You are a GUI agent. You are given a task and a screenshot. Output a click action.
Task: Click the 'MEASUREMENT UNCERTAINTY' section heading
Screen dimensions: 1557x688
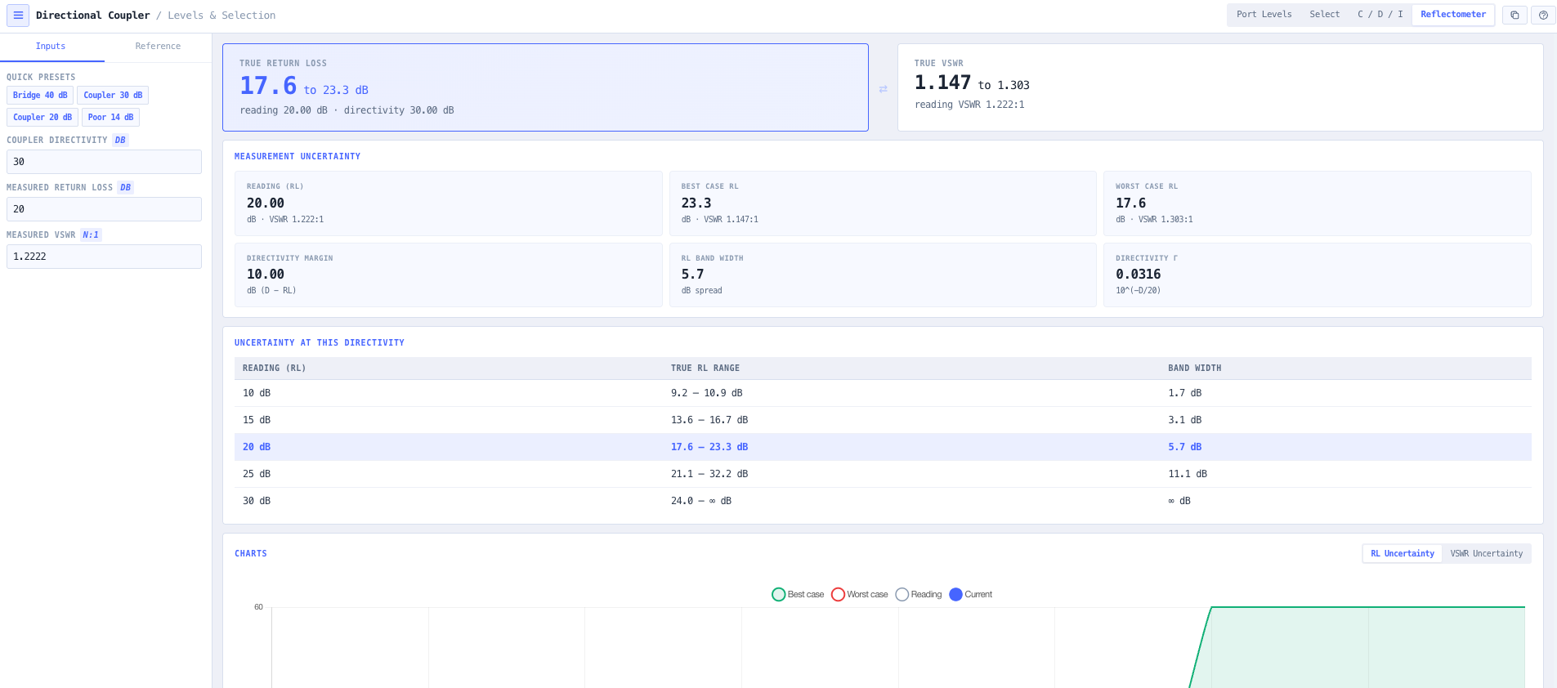pos(298,156)
